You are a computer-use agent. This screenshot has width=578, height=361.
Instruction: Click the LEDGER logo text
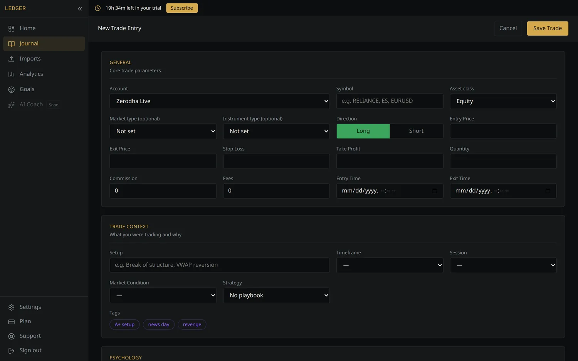pos(15,8)
